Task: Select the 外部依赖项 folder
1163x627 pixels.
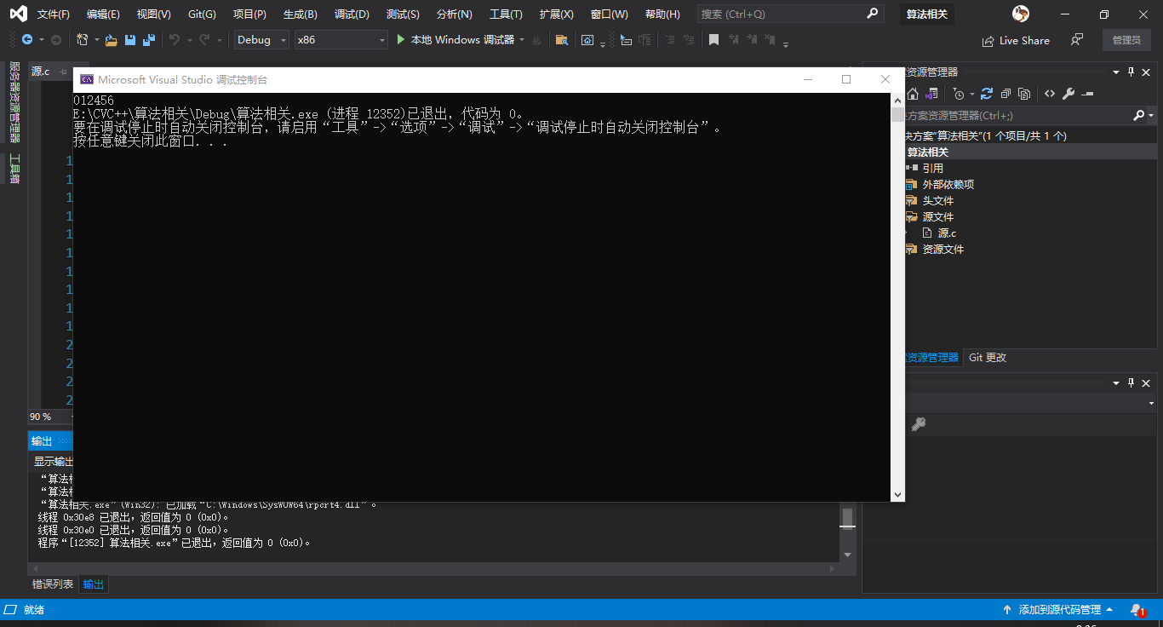Action: click(x=948, y=184)
